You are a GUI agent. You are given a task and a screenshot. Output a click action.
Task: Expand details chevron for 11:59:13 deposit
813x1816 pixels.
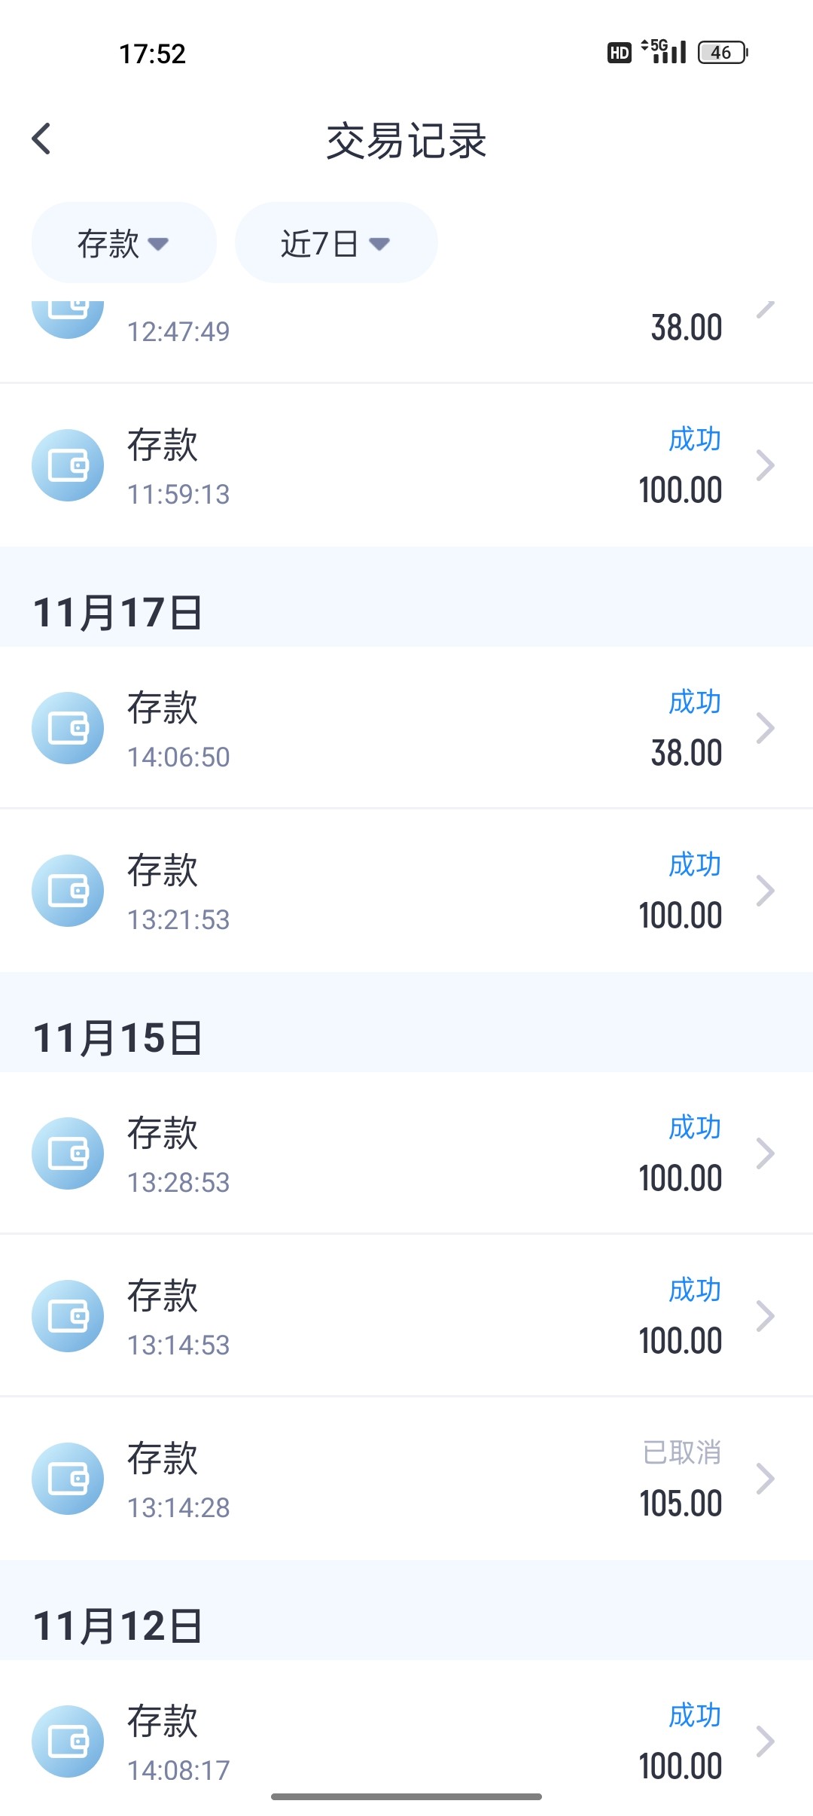pyautogui.click(x=765, y=465)
